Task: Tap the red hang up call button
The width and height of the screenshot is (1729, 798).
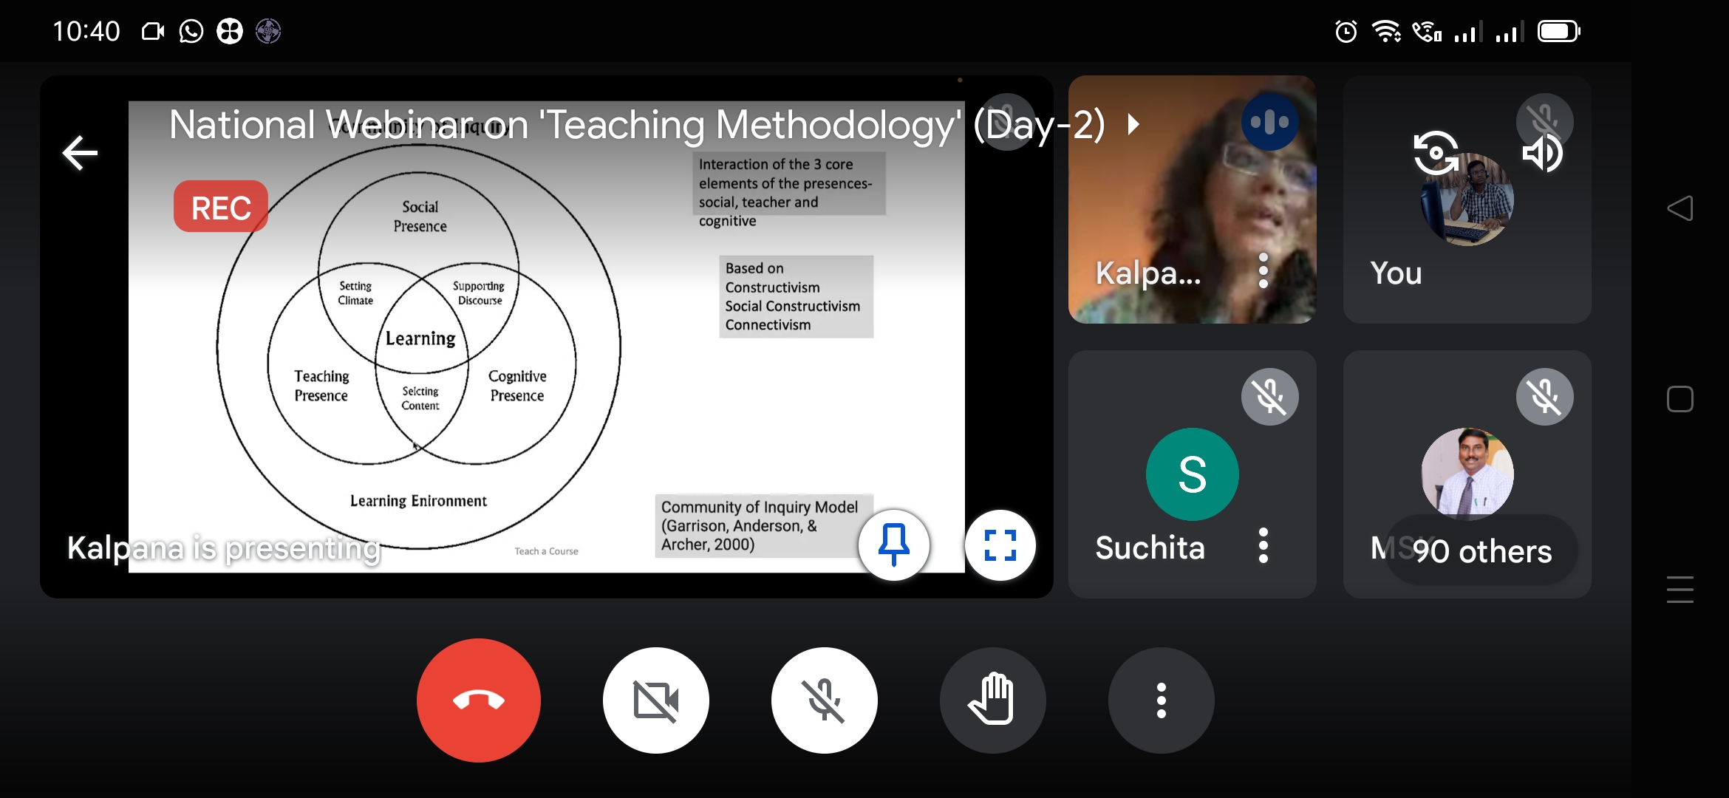Action: click(478, 700)
